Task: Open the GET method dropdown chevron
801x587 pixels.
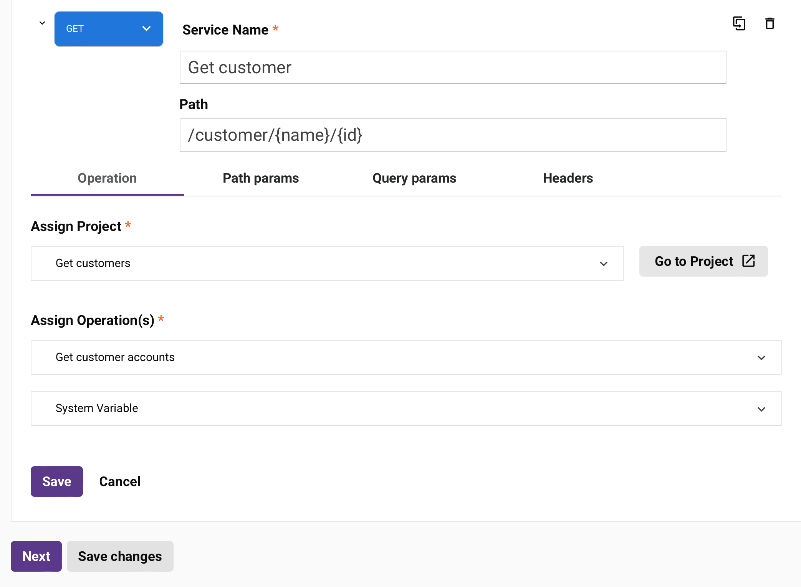Action: tap(146, 28)
